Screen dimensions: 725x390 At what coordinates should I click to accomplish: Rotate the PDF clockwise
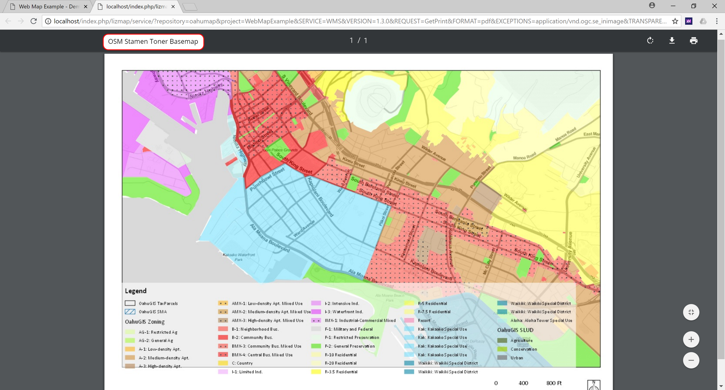tap(650, 41)
